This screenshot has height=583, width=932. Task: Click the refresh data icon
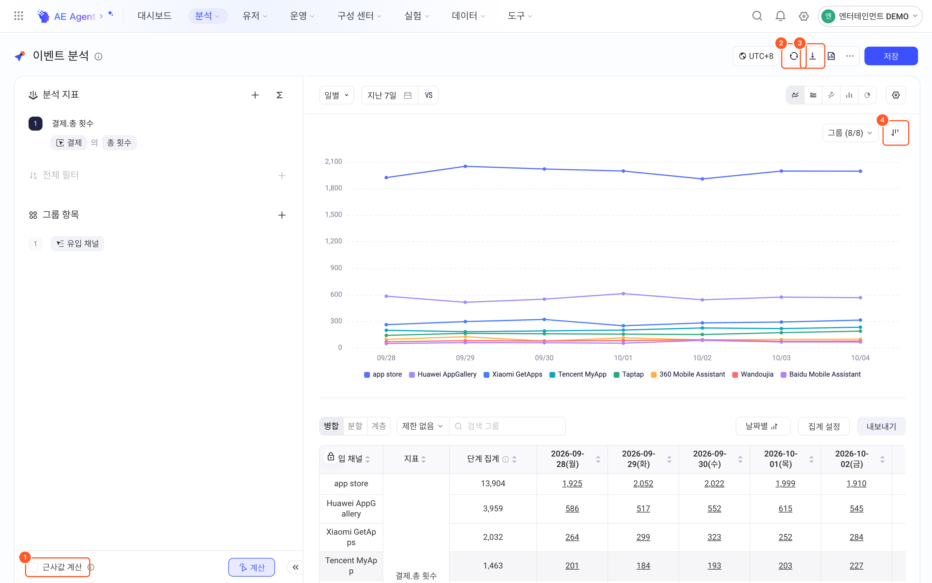pos(794,56)
